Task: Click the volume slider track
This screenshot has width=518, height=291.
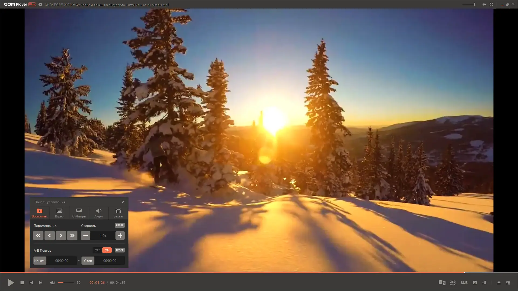Action: coord(66,283)
